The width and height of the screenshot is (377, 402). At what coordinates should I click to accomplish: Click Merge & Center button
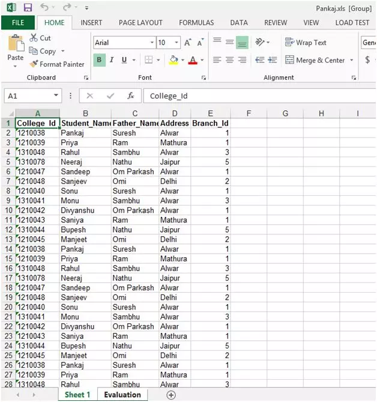pyautogui.click(x=315, y=60)
